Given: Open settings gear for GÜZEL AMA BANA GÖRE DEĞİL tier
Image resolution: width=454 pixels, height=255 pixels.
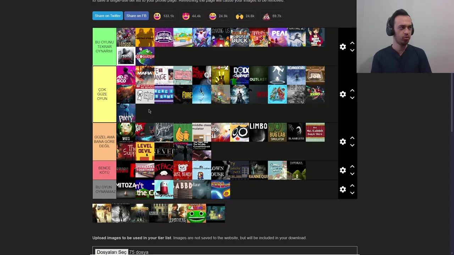Looking at the screenshot, I should point(343,142).
